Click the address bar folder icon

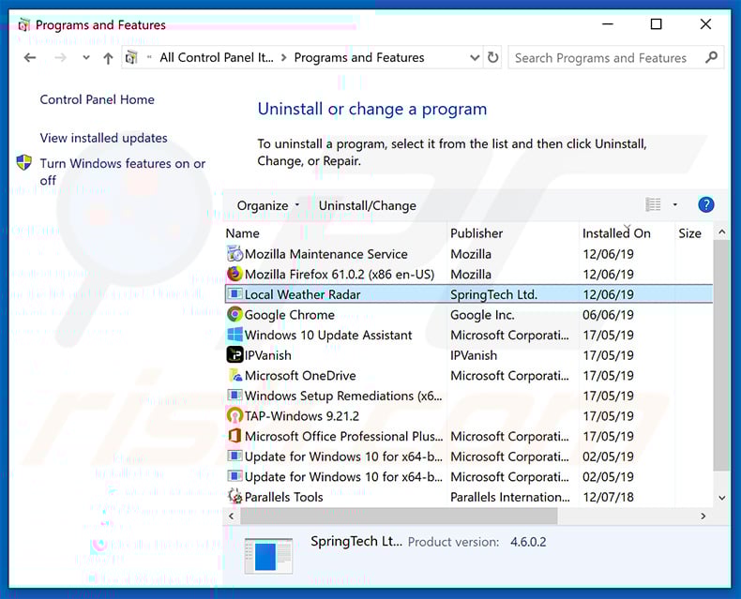pos(132,57)
